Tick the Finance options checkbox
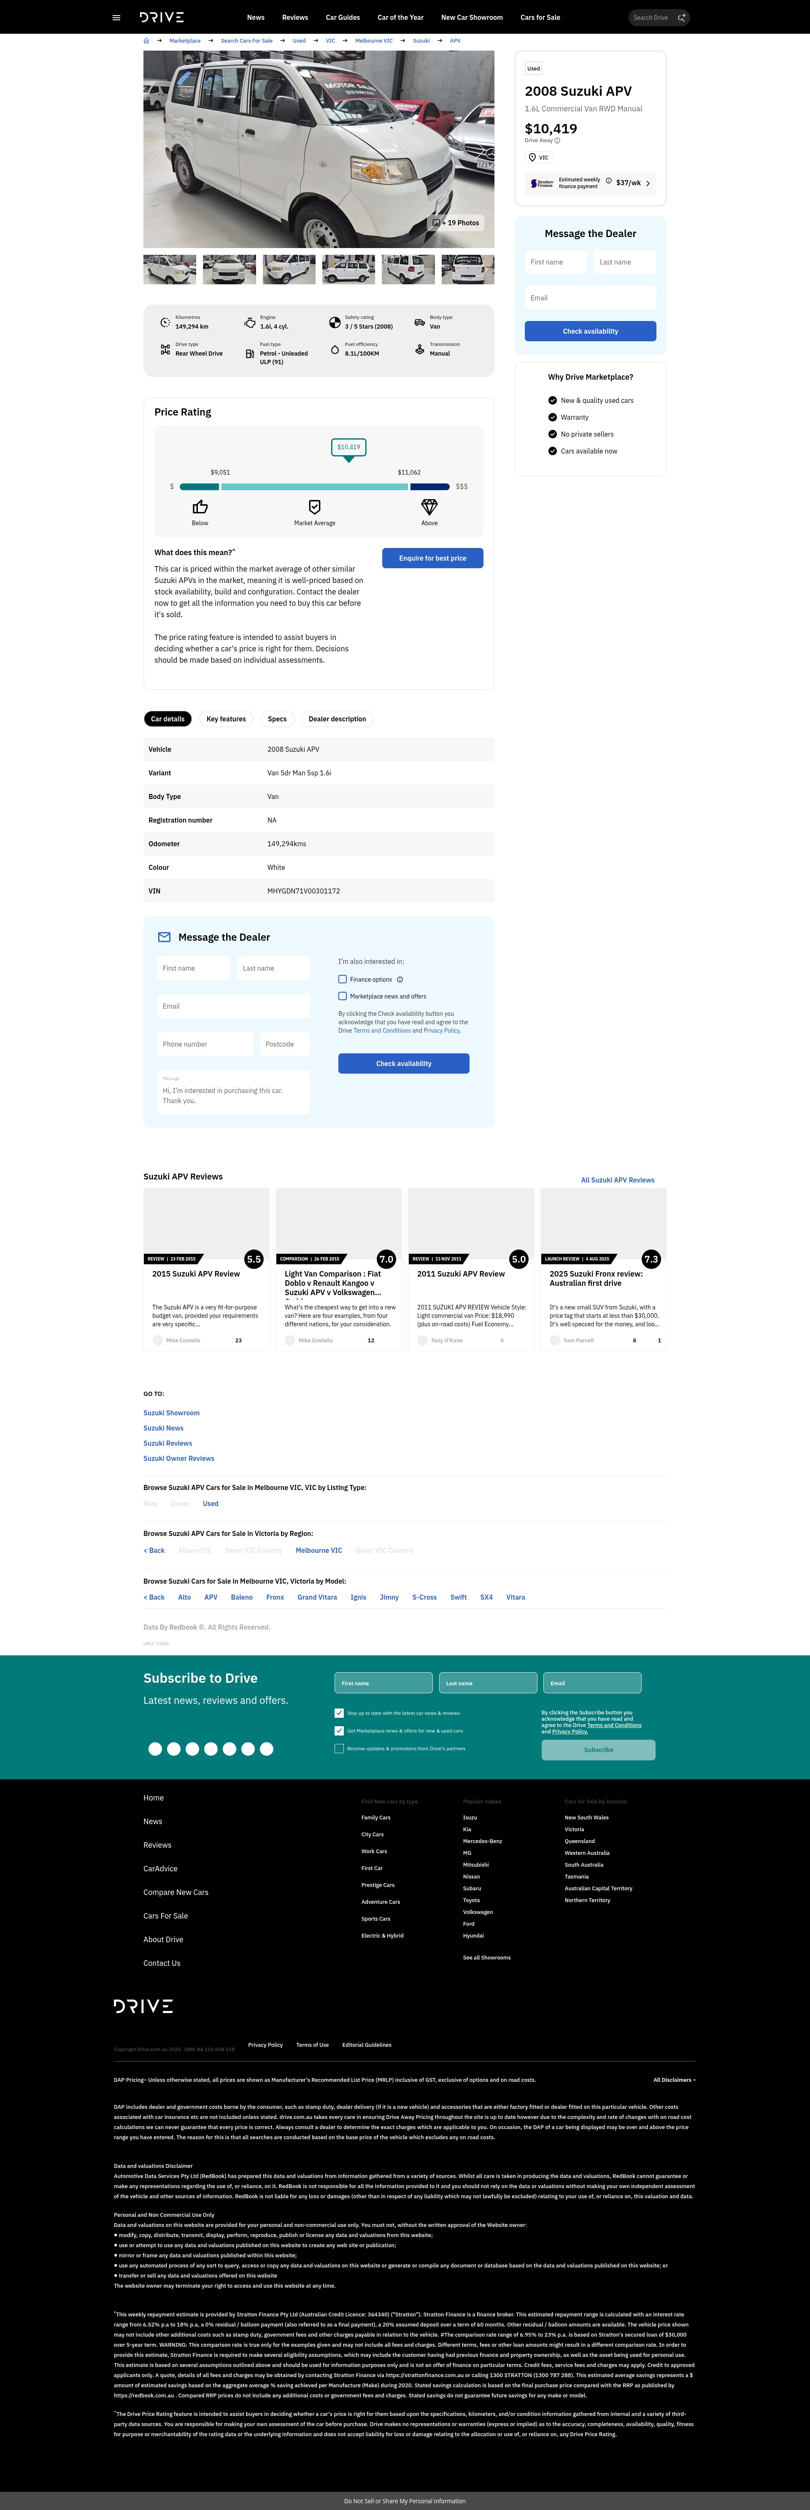 [342, 979]
